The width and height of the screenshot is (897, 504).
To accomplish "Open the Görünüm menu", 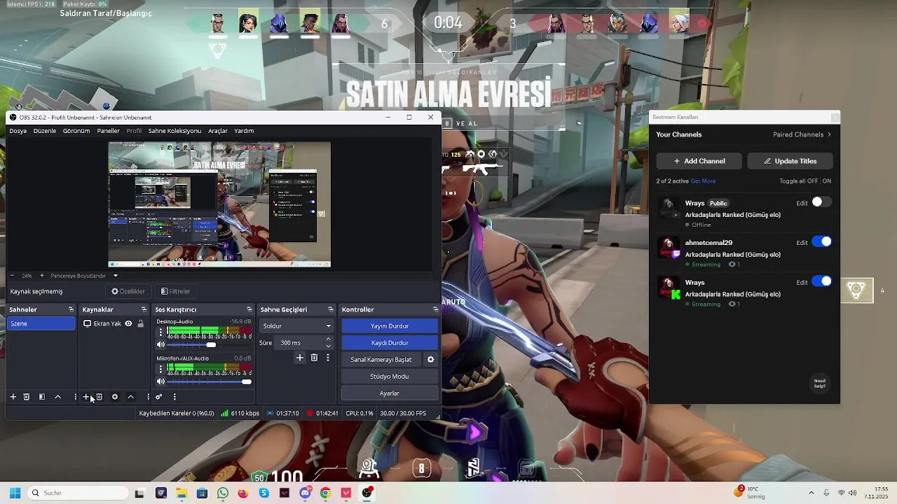I will (76, 131).
